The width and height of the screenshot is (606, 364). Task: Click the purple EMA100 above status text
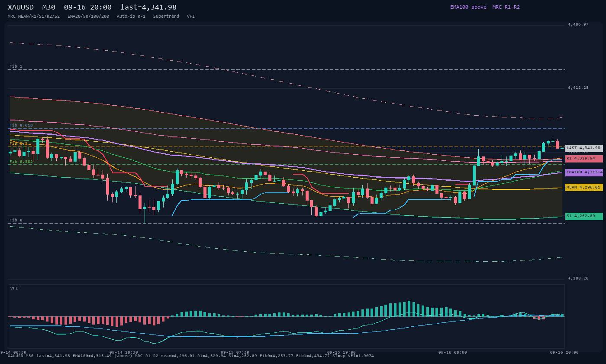coord(468,7)
